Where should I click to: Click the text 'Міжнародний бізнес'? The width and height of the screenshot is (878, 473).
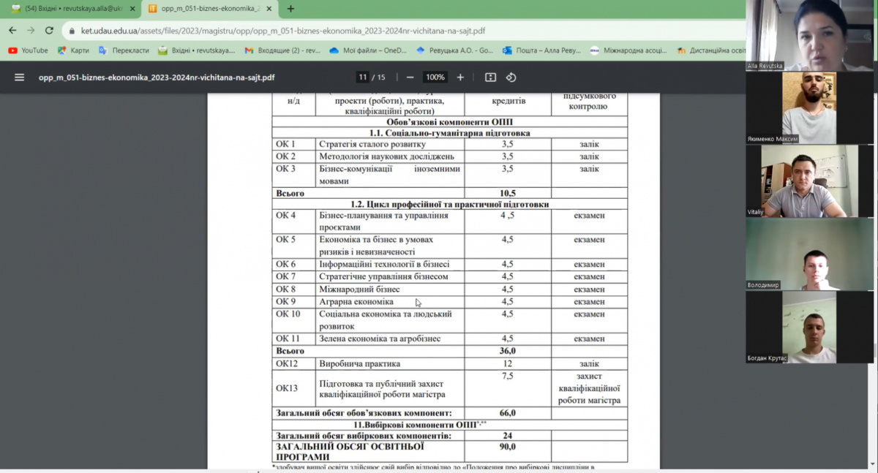(x=359, y=289)
